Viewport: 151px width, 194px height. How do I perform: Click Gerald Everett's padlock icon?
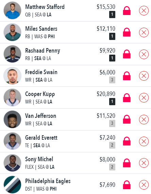pyautogui.click(x=127, y=141)
